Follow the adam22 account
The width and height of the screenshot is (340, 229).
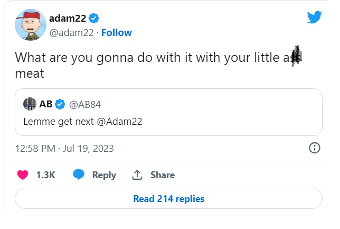point(116,33)
